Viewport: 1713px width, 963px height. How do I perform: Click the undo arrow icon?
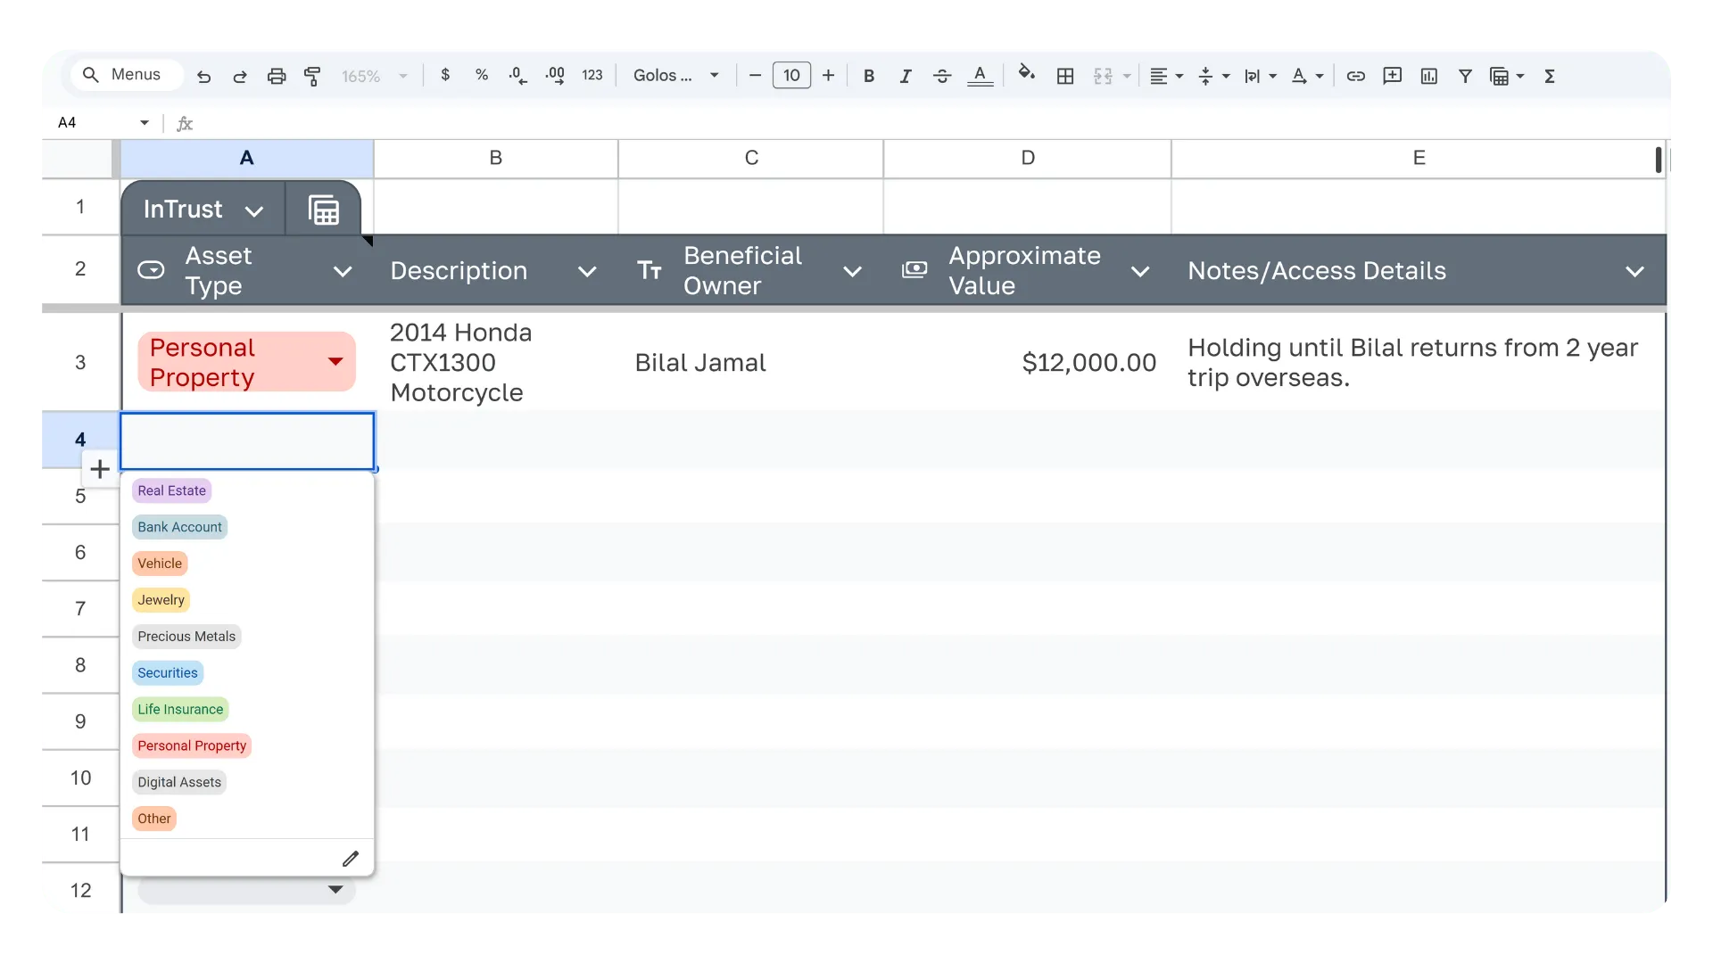(203, 77)
